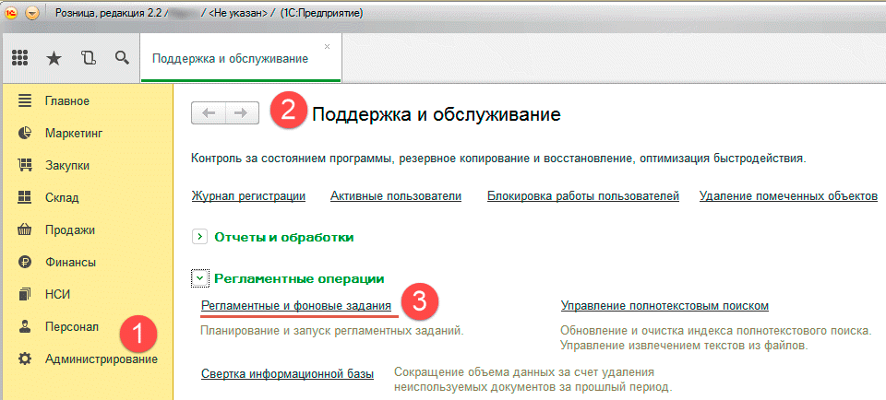This screenshot has width=886, height=400.
Task: Click the Маркетинг pie chart icon
Action: [25, 134]
